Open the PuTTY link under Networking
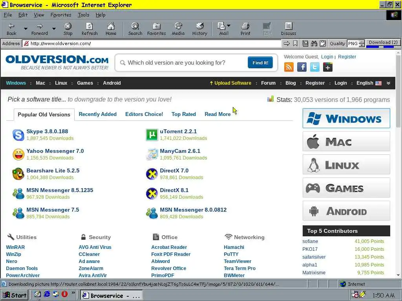This screenshot has width=402, height=301. point(231,254)
